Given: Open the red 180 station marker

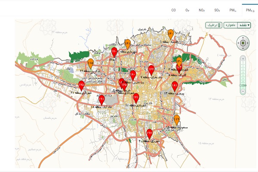Looking at the screenshot, I should (133, 75).
